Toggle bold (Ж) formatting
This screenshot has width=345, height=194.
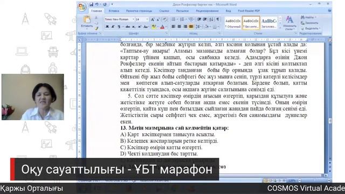click(x=107, y=27)
